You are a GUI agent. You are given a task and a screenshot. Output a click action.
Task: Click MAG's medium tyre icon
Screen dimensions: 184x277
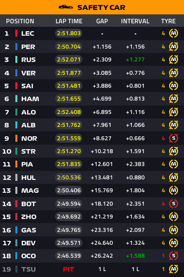click(174, 190)
